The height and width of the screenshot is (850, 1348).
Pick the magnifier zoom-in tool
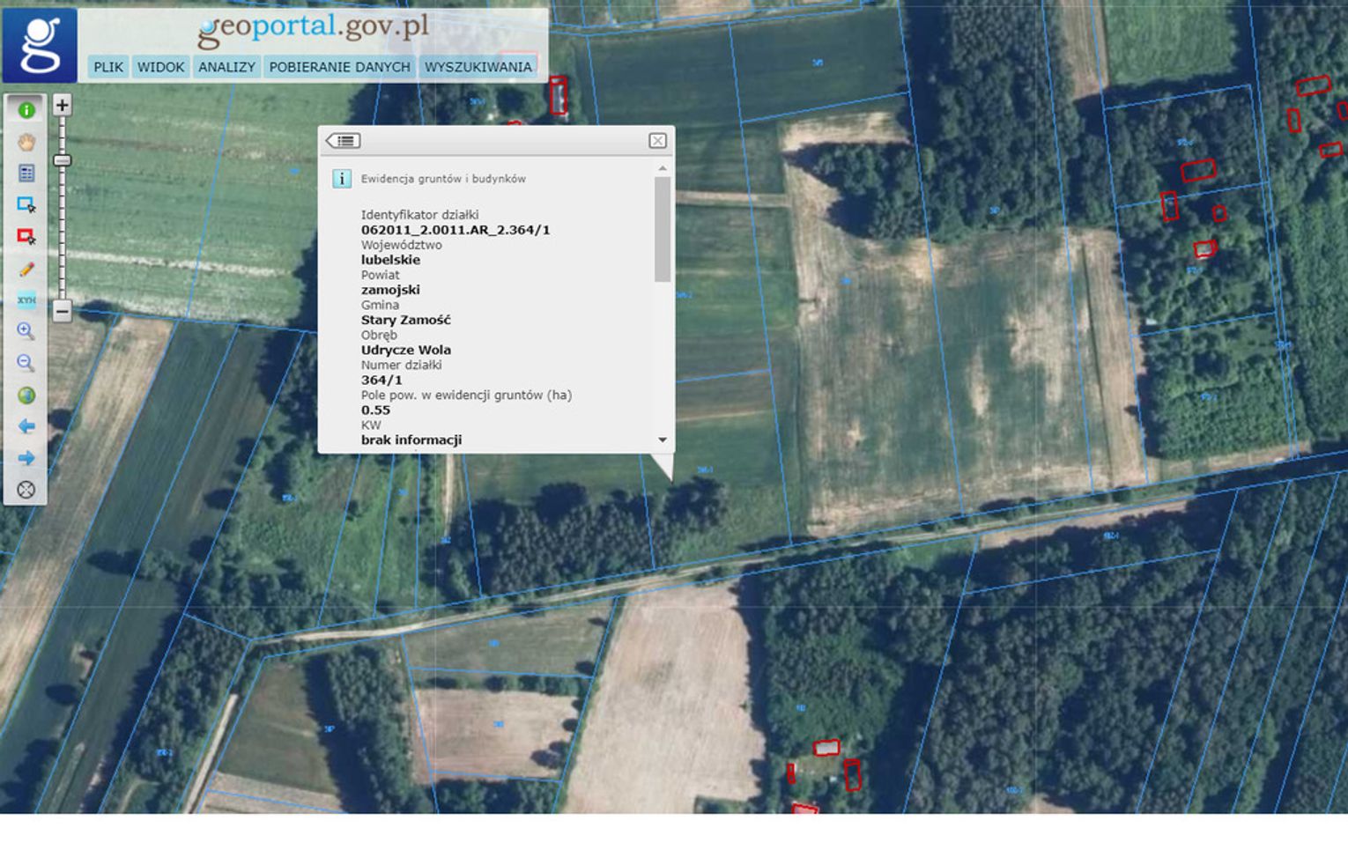[26, 331]
